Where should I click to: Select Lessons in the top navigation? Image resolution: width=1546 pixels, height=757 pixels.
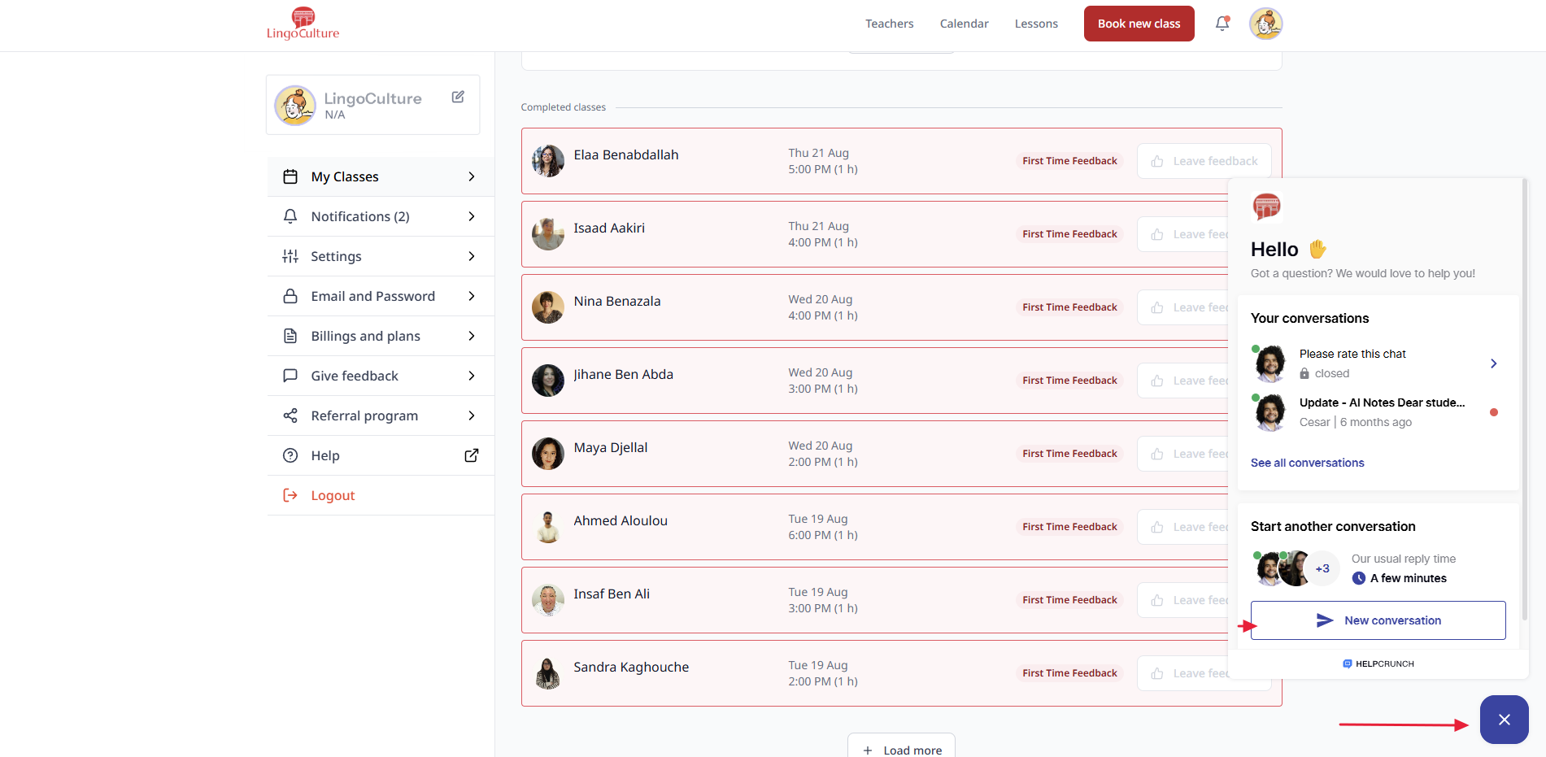click(x=1036, y=24)
